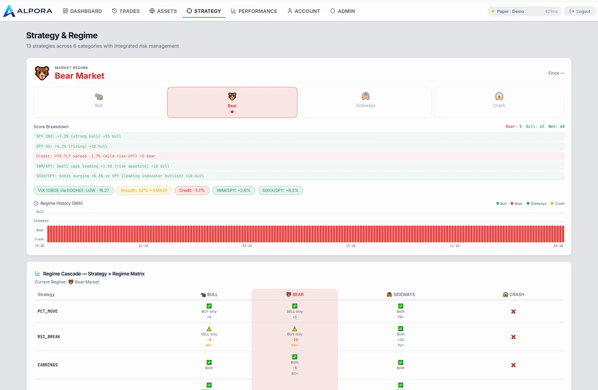Click the Credit -1.7% chip
The image size is (598, 390).
[x=192, y=190]
